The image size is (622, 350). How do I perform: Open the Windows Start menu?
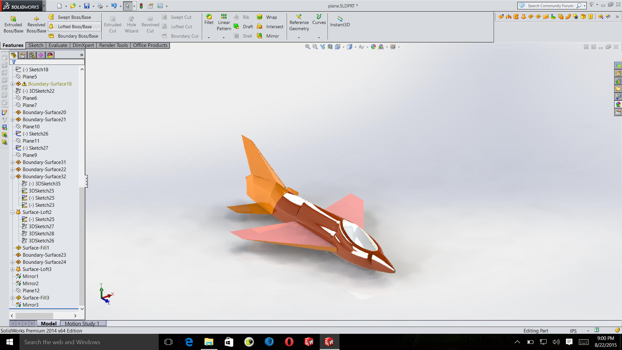coord(10,342)
